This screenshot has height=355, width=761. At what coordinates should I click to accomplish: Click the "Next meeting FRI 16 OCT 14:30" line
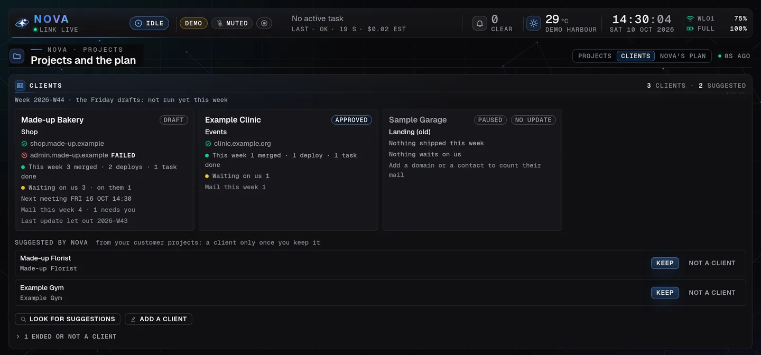point(76,199)
